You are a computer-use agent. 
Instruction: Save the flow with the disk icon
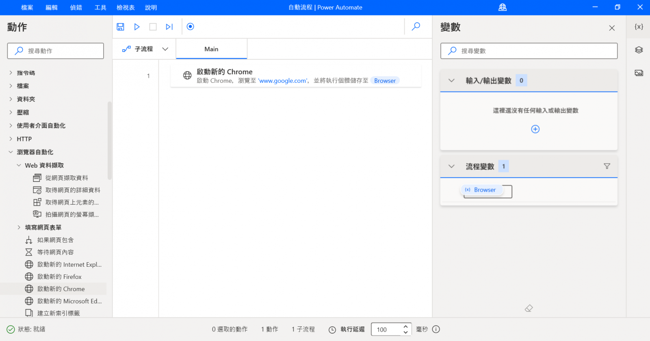pyautogui.click(x=120, y=27)
